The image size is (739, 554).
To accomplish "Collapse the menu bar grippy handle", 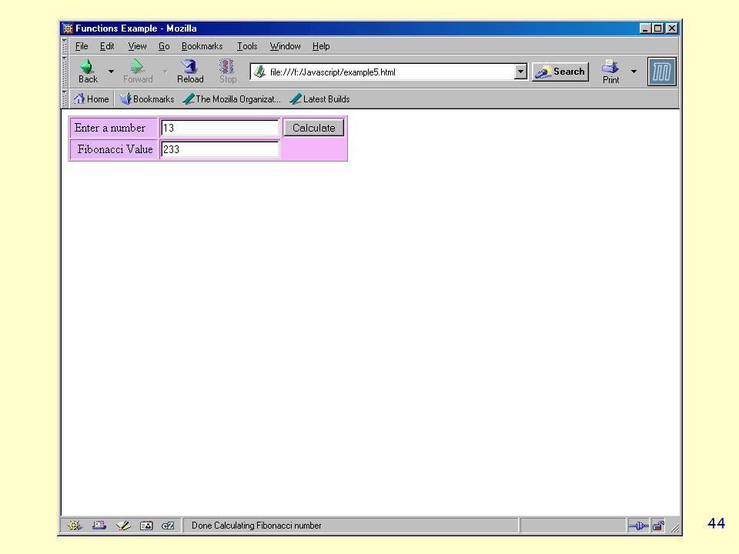I will (x=65, y=46).
